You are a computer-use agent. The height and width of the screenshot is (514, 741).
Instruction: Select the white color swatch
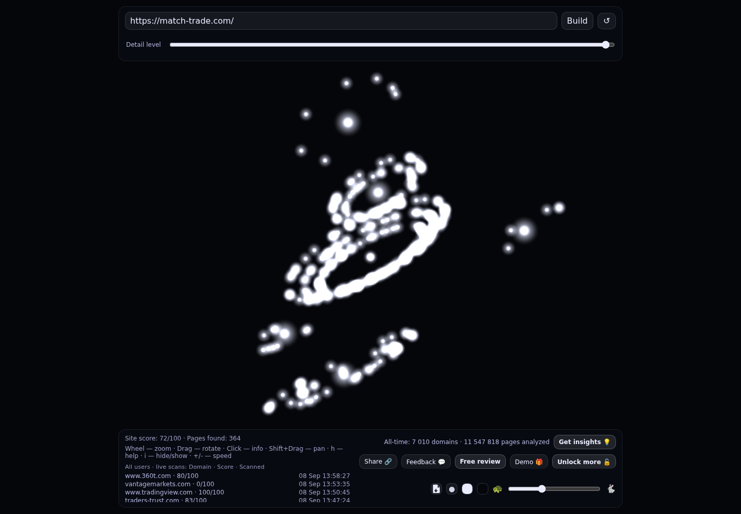click(467, 489)
